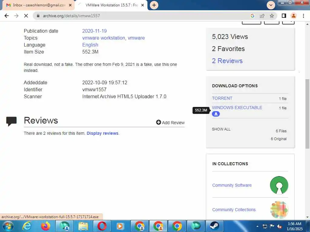Click the vmww1557 identifier value
The image size is (310, 232).
tap(94, 89)
